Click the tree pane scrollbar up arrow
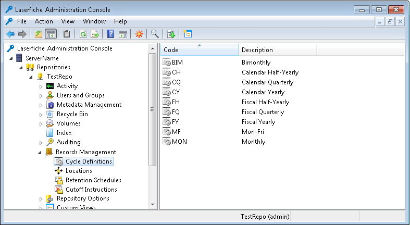Screen dimensions: 410x225 [x=153, y=48]
